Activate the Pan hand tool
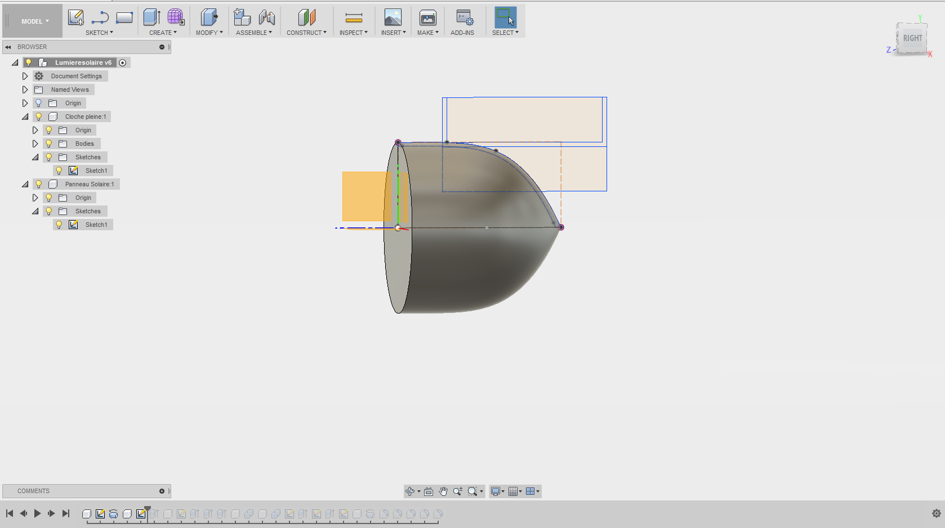The height and width of the screenshot is (528, 945). coord(443,491)
